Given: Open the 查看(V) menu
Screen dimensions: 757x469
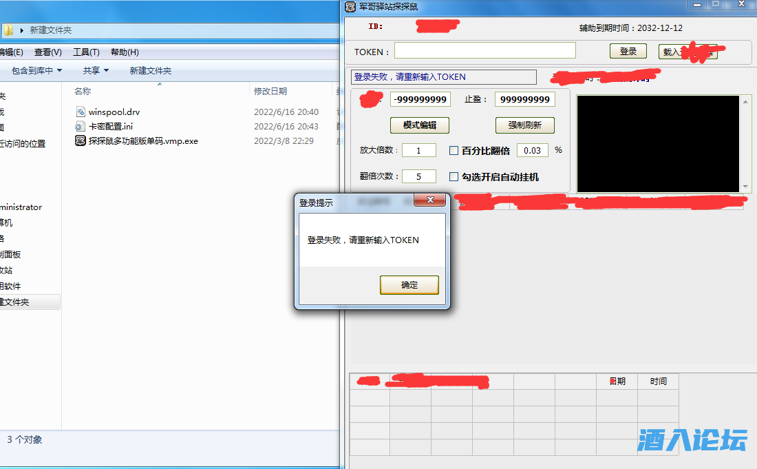Looking at the screenshot, I should pyautogui.click(x=47, y=52).
